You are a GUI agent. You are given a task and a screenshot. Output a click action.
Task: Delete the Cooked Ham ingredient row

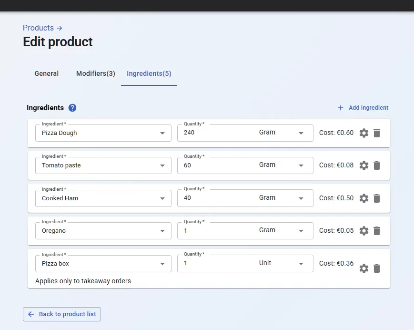pos(377,198)
